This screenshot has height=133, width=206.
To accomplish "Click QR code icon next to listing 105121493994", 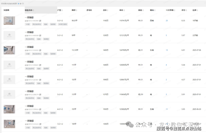I will pyautogui.click(x=40, y=21).
